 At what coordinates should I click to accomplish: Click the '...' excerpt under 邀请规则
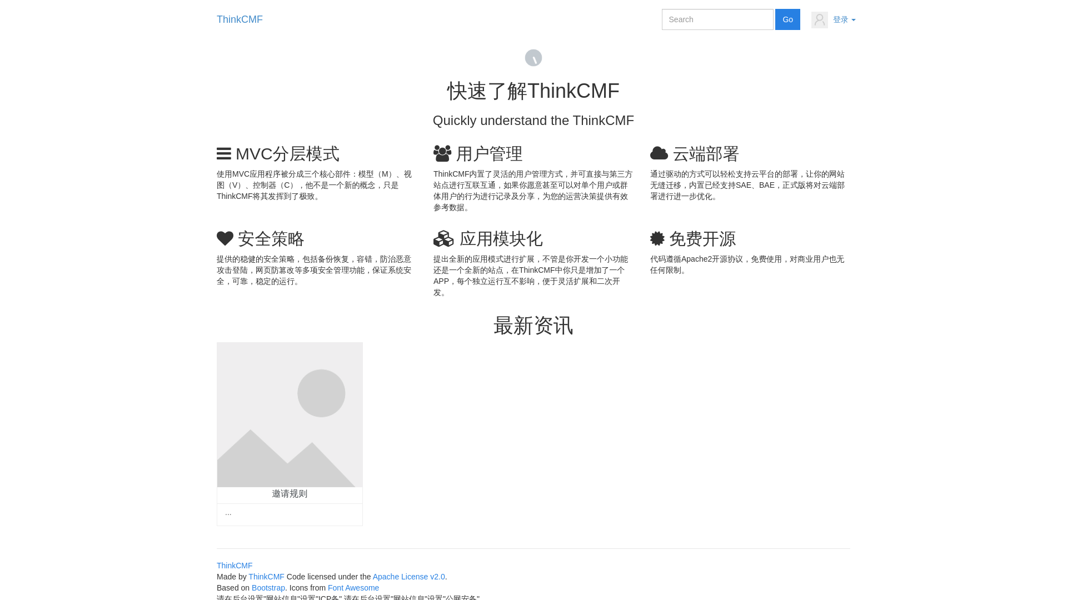[x=228, y=513]
